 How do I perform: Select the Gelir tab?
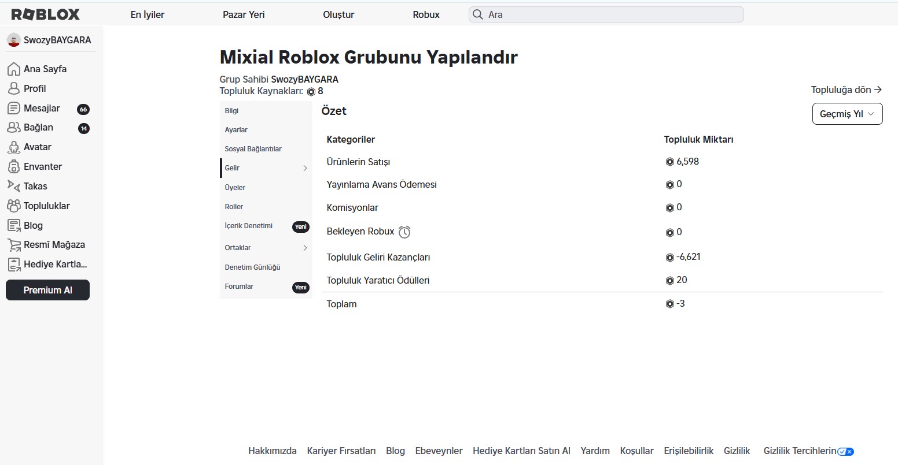(x=266, y=168)
